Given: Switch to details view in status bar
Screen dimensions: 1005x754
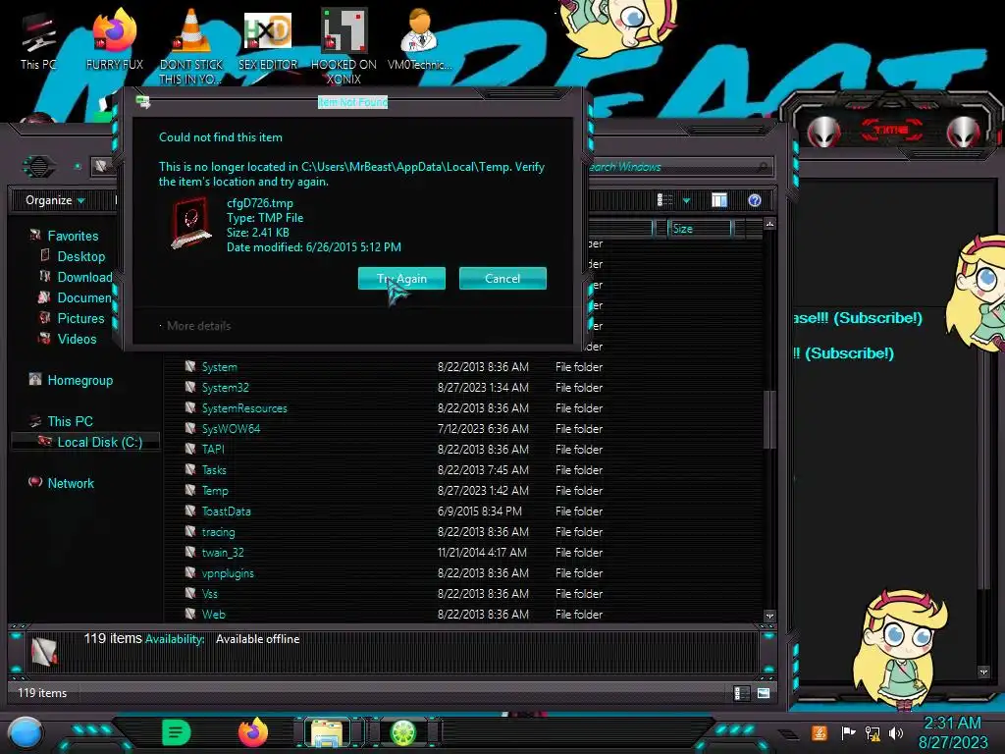Looking at the screenshot, I should tap(742, 693).
